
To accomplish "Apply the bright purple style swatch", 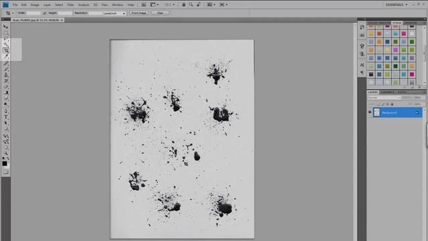I will [x=395, y=50].
